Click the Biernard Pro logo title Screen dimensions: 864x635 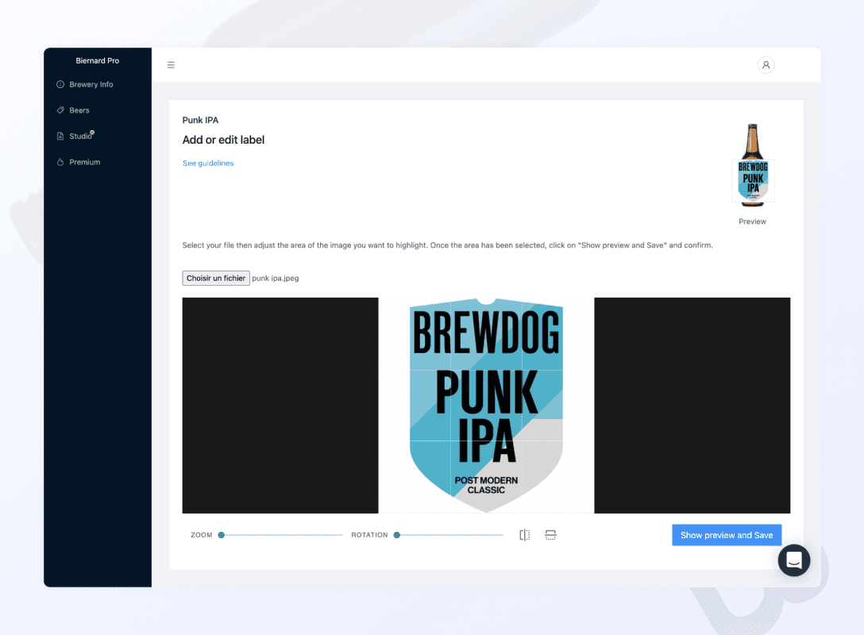[x=98, y=60]
